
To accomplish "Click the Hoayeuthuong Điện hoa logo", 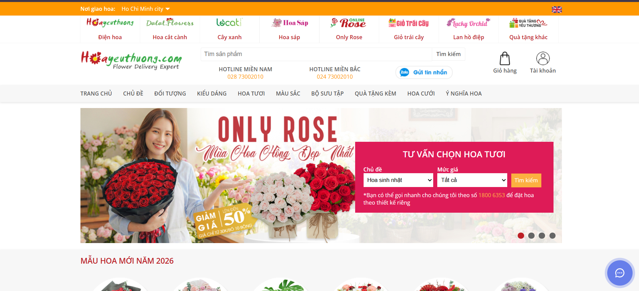I will (x=110, y=23).
